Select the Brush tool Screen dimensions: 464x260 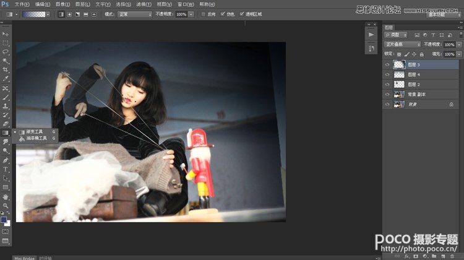pos(6,97)
